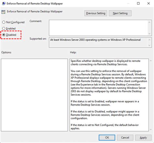Click inside the Comment text box

(x=98, y=28)
